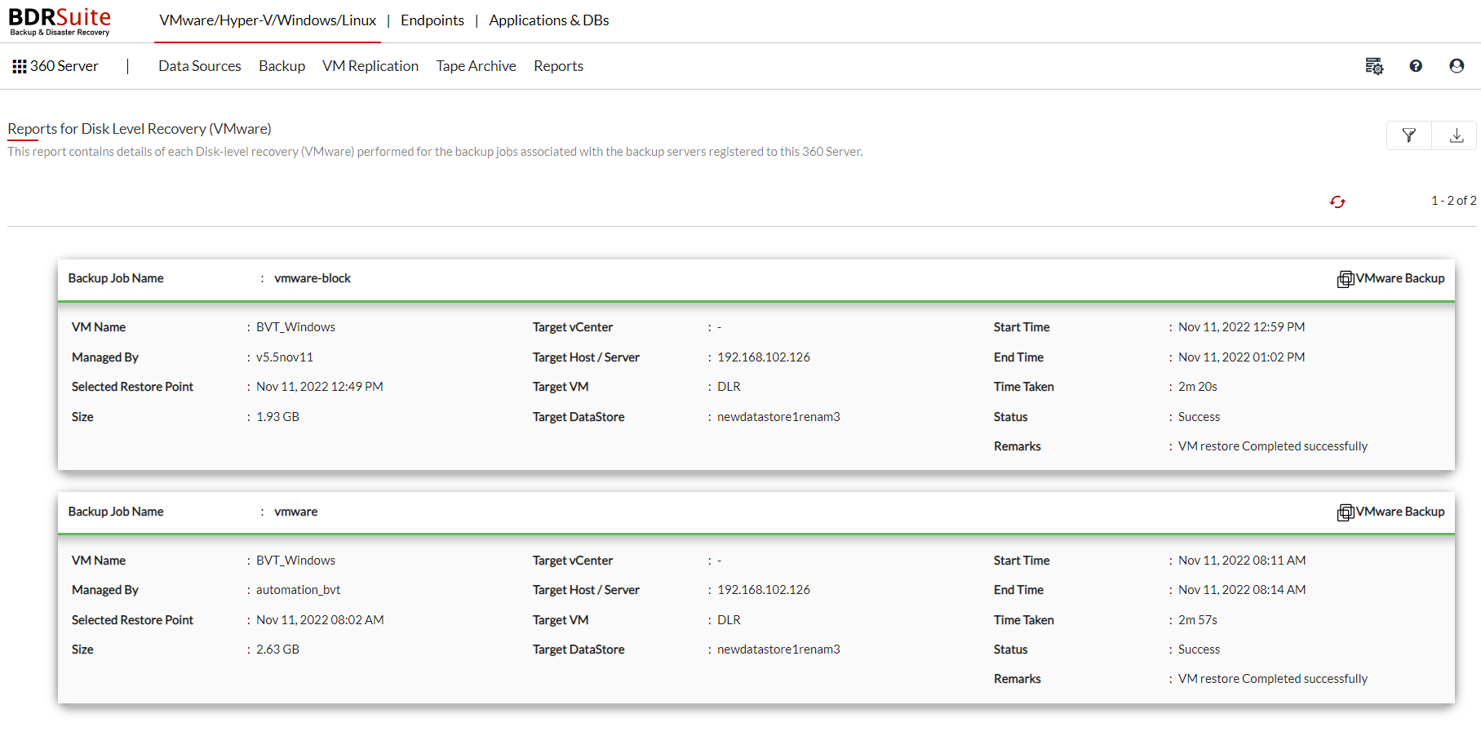Click size value '2.63 GB'
The width and height of the screenshot is (1481, 736).
point(278,650)
